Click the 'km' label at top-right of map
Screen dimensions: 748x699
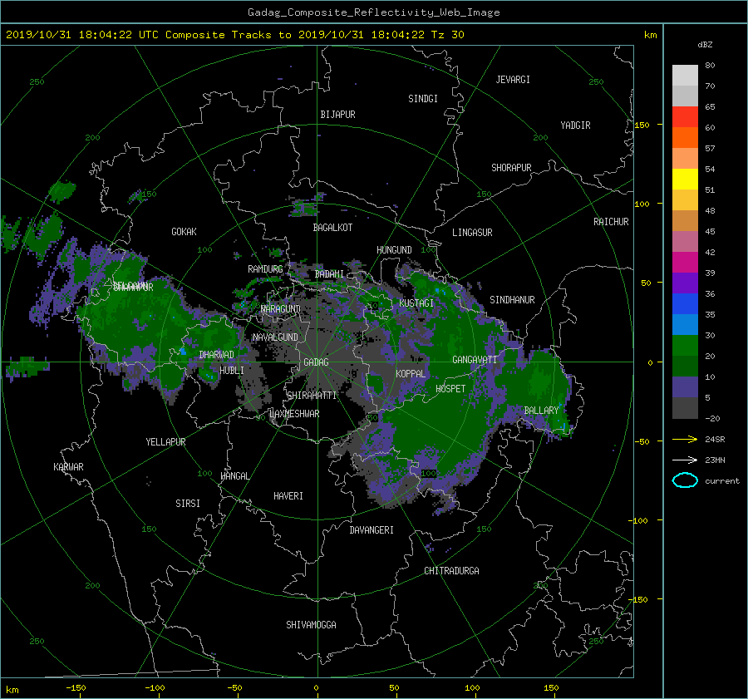(650, 35)
